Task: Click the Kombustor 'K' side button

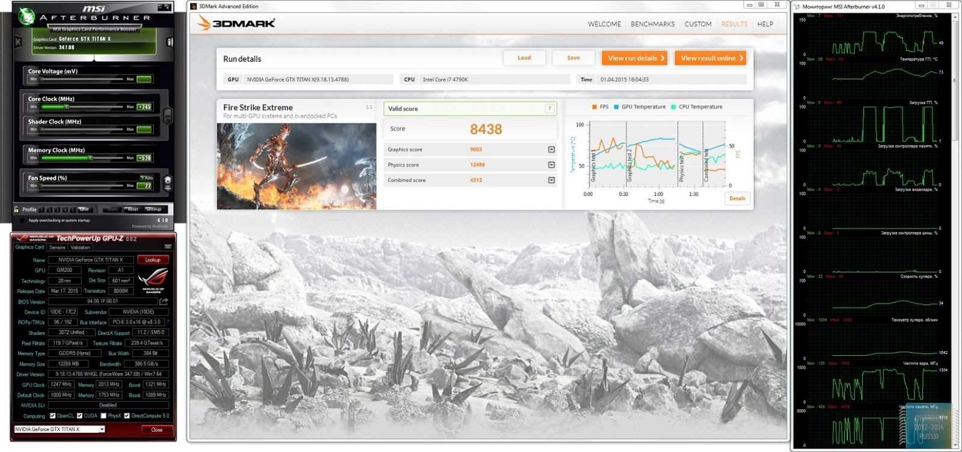Action: [18, 42]
